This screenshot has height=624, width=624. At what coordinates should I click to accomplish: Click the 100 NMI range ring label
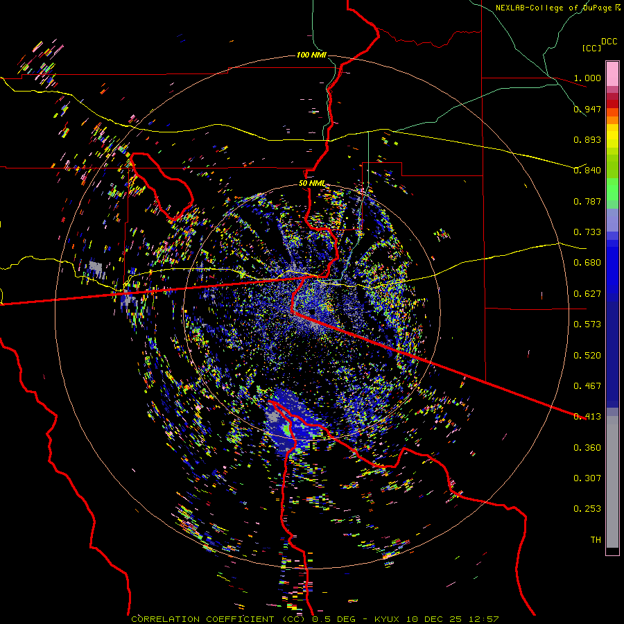(311, 55)
